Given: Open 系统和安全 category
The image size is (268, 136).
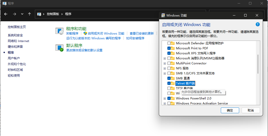Looking at the screenshot, I should [x=15, y=35].
